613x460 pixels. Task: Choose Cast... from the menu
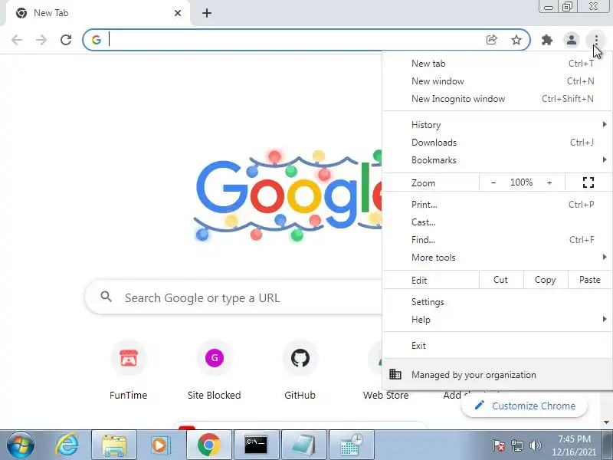coord(497,222)
